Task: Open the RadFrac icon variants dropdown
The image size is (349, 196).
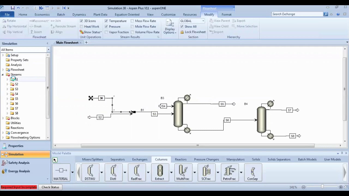Action: click(148, 172)
